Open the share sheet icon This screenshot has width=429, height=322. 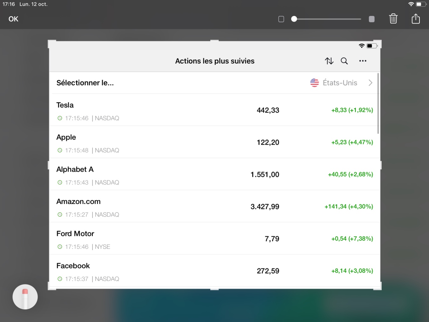(416, 19)
